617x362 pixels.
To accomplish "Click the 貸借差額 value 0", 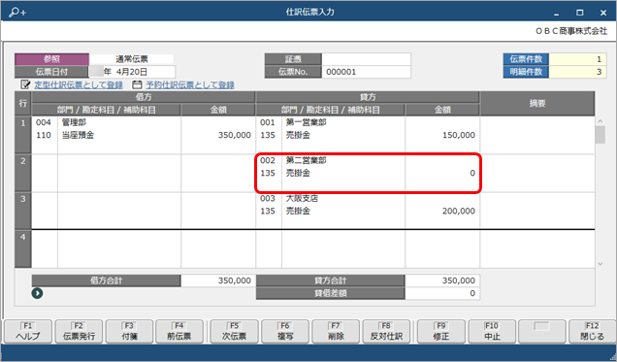I will [442, 293].
